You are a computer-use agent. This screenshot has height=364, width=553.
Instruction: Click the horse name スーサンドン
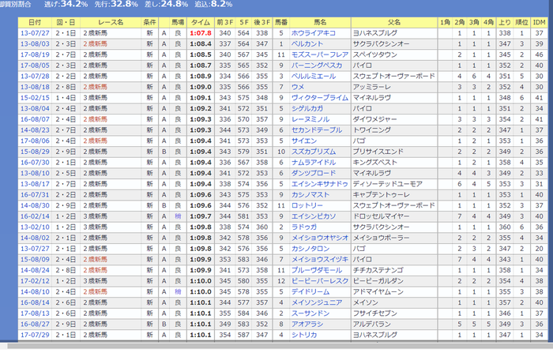[x=310, y=313]
